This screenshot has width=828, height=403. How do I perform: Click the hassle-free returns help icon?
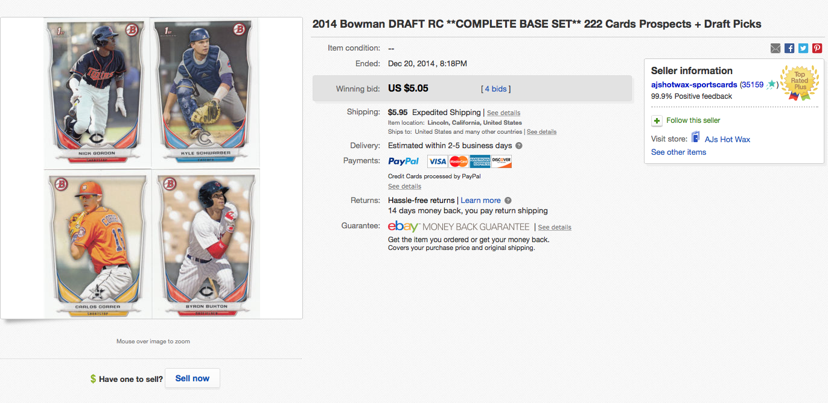pyautogui.click(x=508, y=201)
